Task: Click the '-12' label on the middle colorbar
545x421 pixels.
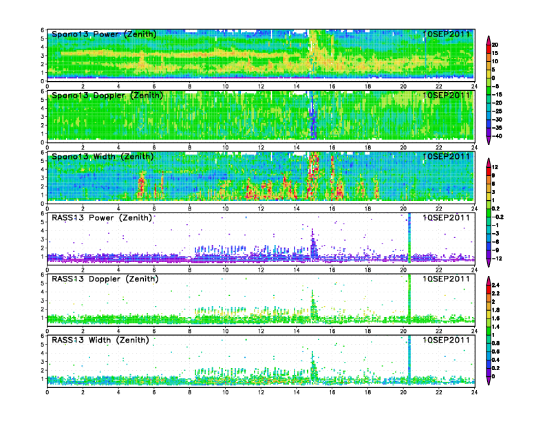Action: coord(497,259)
